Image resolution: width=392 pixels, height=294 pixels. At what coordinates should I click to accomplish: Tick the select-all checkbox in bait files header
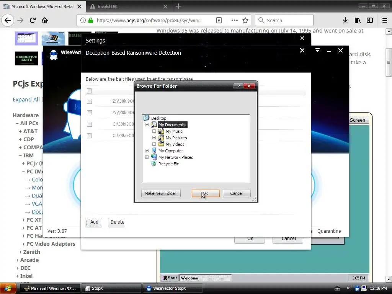(x=89, y=91)
